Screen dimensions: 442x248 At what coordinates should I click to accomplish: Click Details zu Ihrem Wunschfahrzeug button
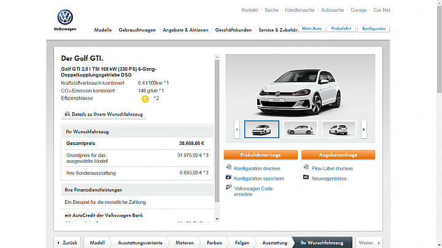coord(104,114)
